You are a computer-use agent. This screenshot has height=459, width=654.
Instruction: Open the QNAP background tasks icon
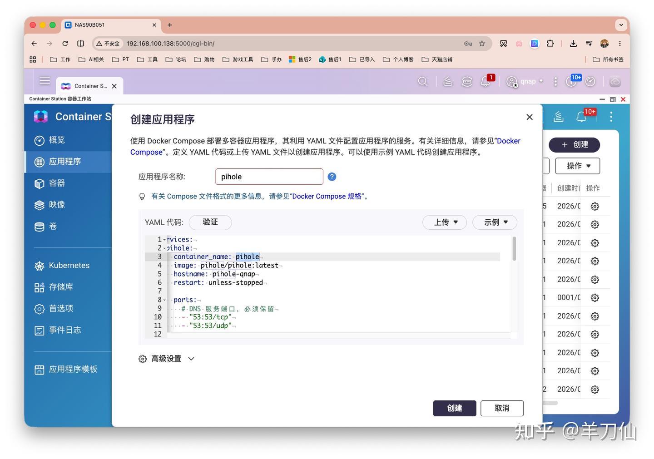448,82
